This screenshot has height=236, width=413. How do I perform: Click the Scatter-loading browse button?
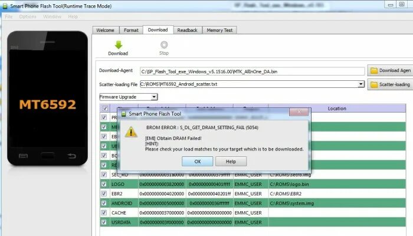click(x=390, y=84)
